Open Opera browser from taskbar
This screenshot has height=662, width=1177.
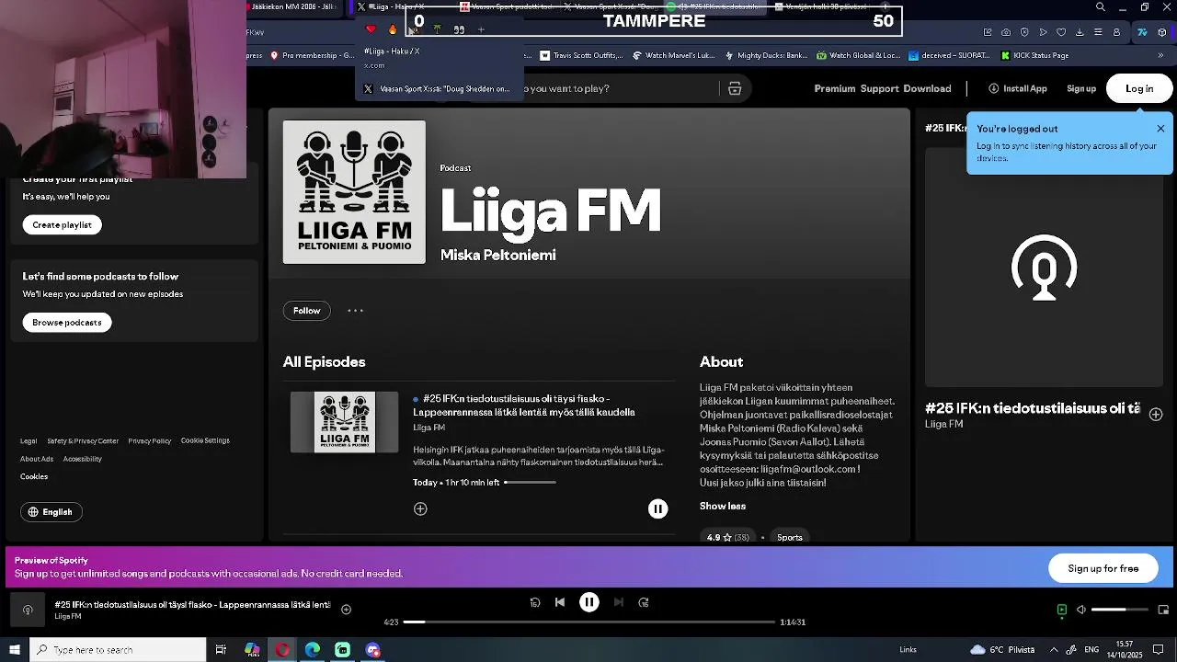coord(282,650)
